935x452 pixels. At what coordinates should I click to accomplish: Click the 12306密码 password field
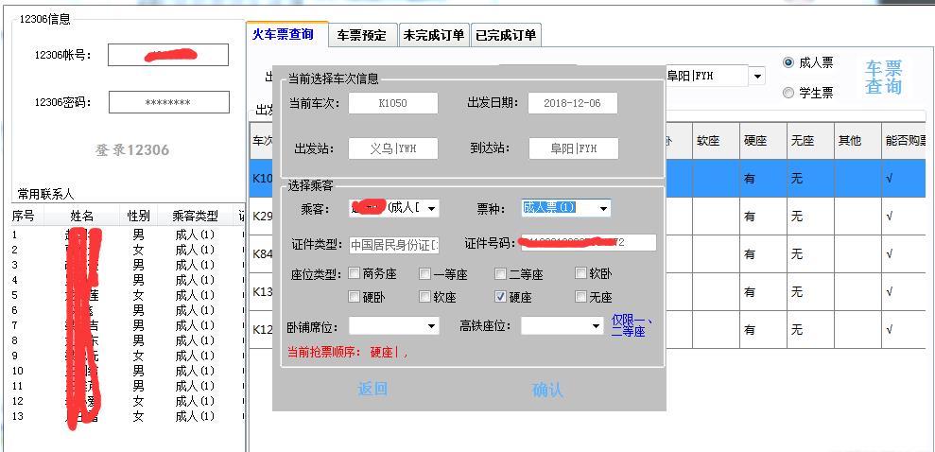tap(168, 102)
